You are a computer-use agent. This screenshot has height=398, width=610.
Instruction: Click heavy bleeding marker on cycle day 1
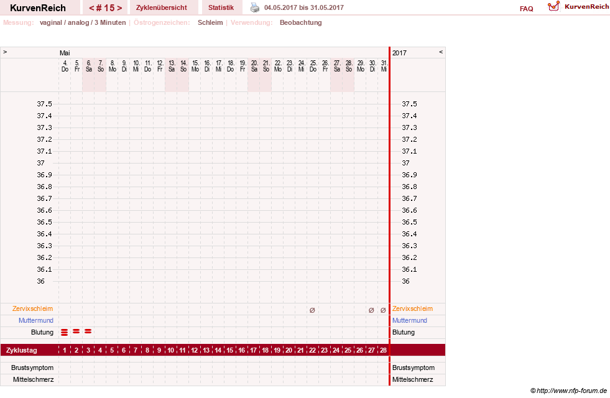[65, 332]
